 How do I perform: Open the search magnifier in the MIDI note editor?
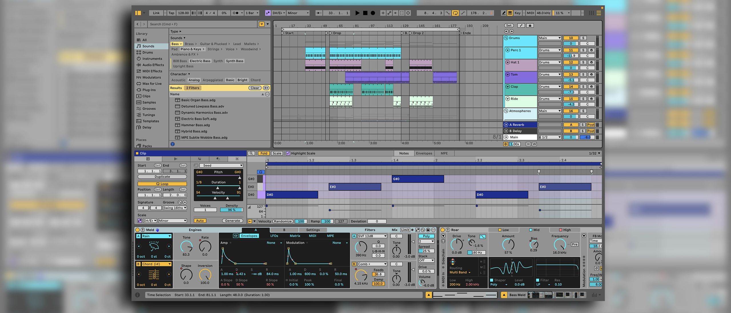pyautogui.click(x=251, y=153)
